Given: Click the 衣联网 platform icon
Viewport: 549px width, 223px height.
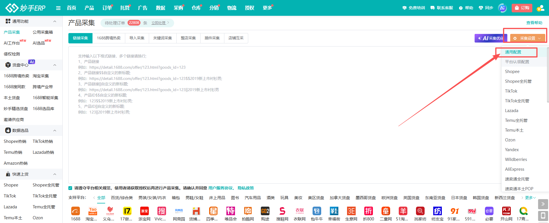Looking at the screenshot, I should click(299, 211).
